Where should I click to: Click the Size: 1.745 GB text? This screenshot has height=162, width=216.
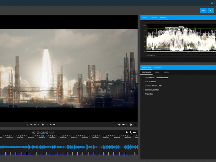click(x=150, y=82)
